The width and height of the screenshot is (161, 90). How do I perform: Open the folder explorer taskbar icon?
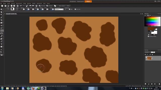[x=7, y=88]
